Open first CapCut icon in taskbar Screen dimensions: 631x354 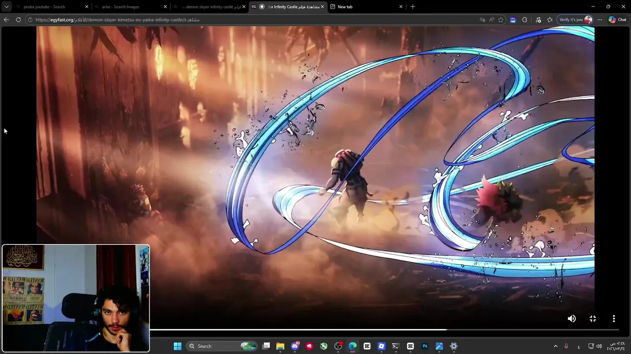coord(367,346)
